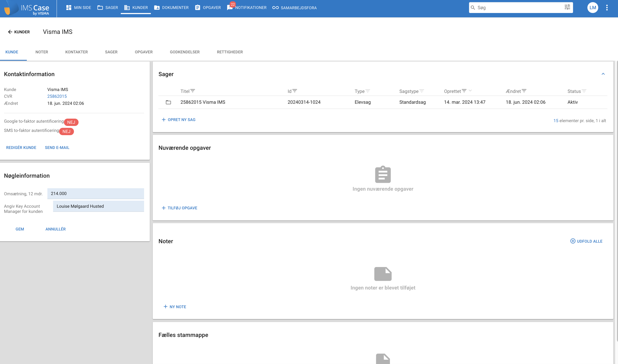The image size is (618, 364).
Task: Filter the Ændret column
Action: coord(524,91)
